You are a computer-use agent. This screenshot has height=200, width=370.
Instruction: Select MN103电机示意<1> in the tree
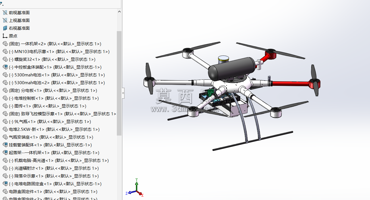click(x=59, y=51)
